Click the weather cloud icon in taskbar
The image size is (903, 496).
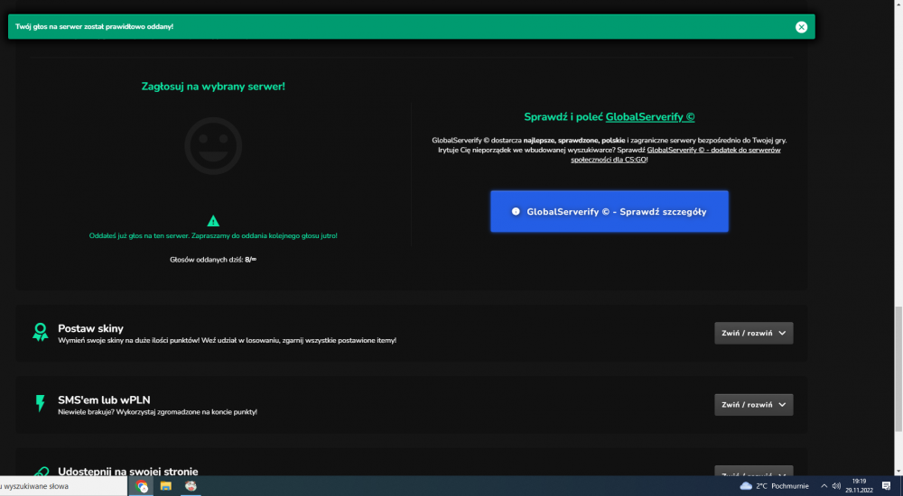[746, 486]
